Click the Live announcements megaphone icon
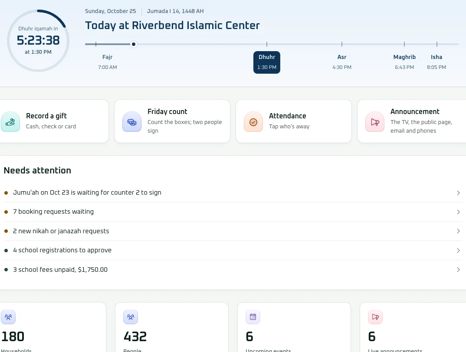This screenshot has width=466, height=352. [x=375, y=317]
